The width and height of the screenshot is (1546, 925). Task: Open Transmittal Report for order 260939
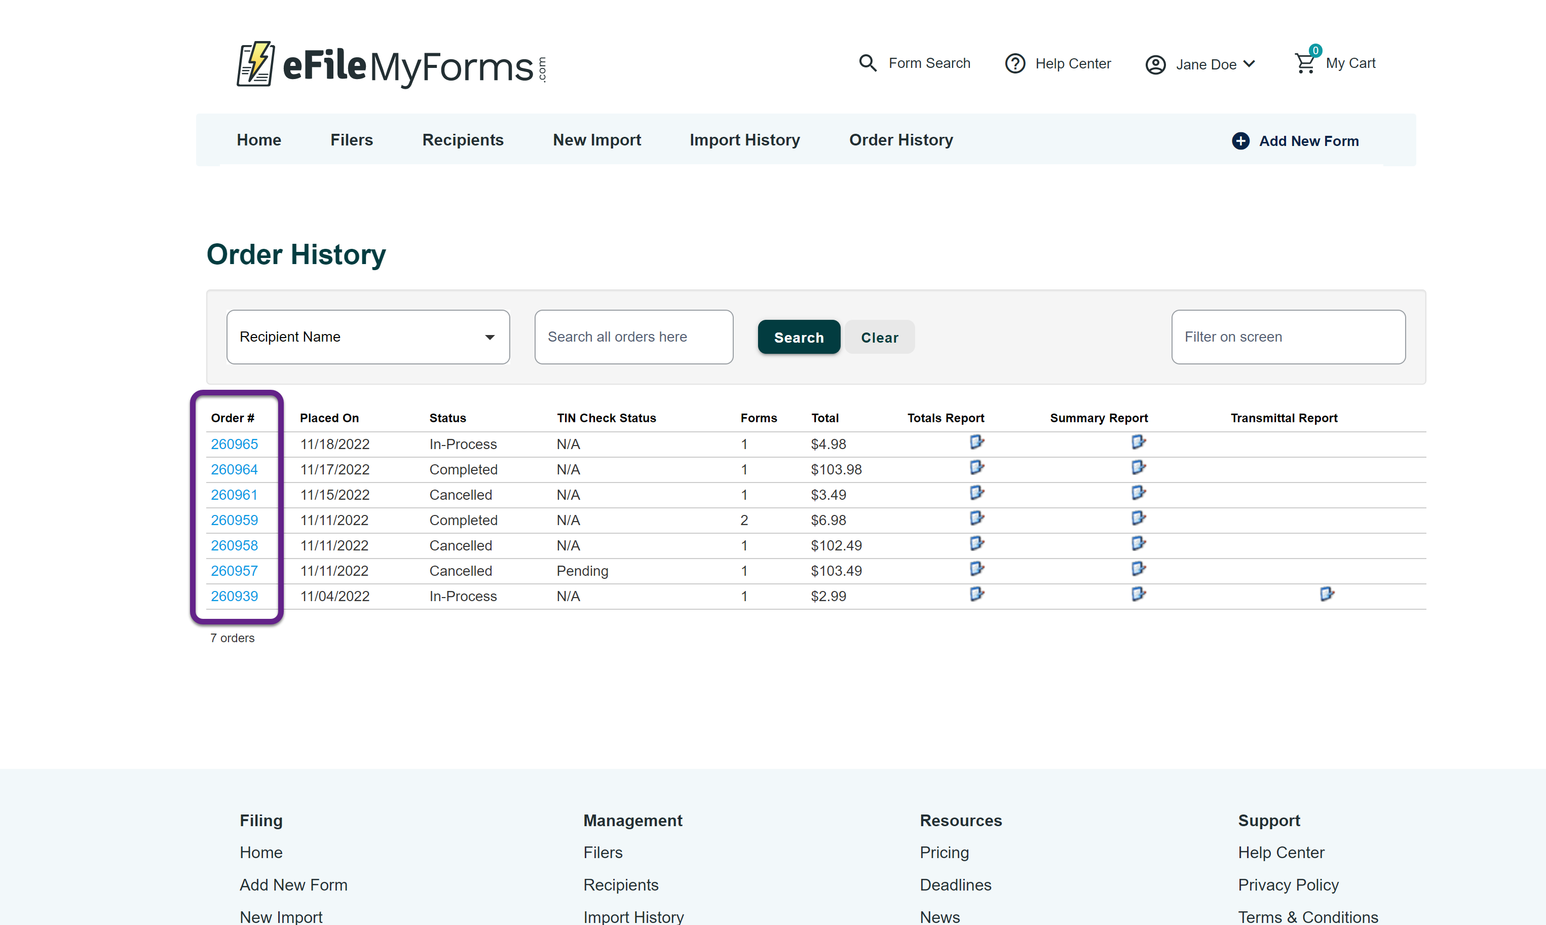tap(1326, 595)
